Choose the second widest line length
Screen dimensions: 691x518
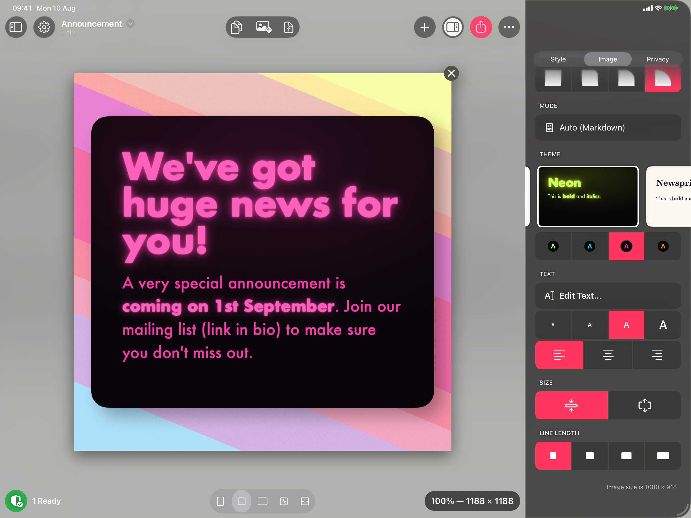pyautogui.click(x=626, y=456)
